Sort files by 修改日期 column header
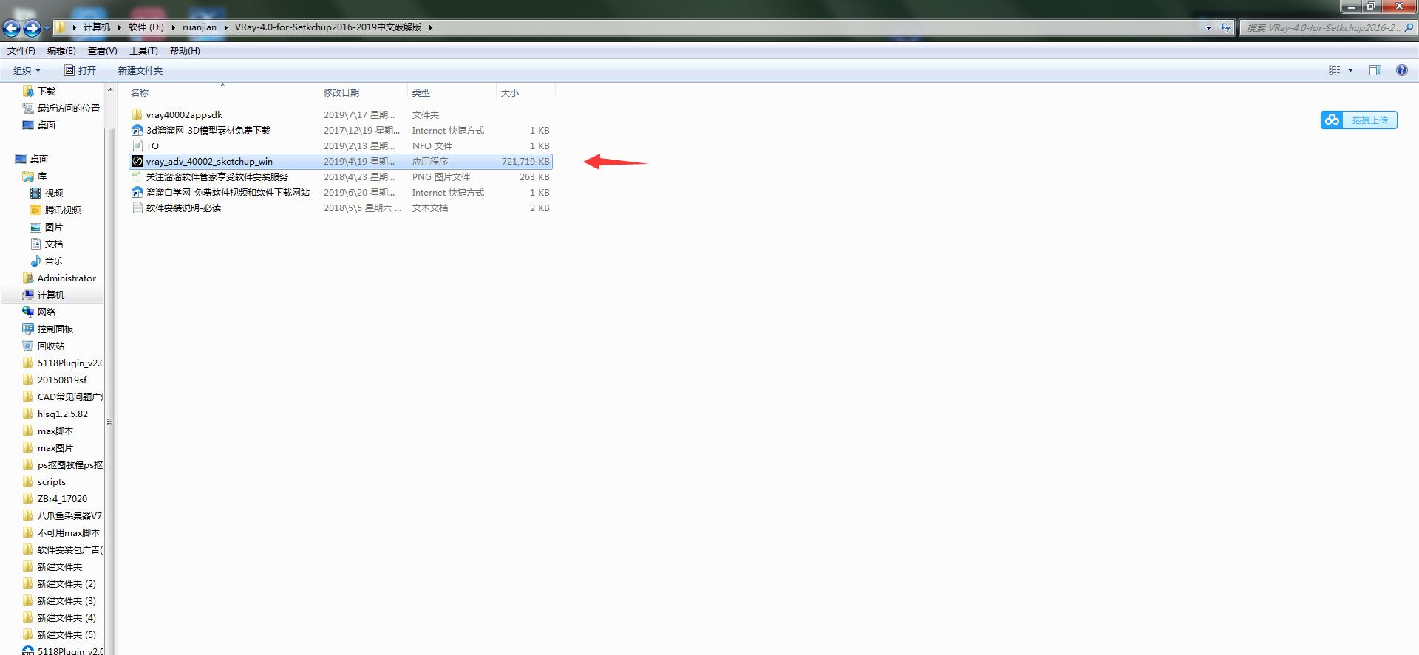Screen dimensions: 1419x655 [341, 93]
